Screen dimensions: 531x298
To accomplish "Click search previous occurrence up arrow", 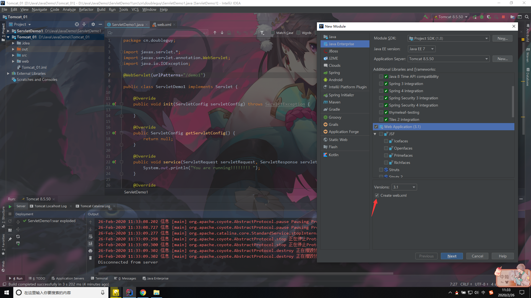I will (x=215, y=33).
